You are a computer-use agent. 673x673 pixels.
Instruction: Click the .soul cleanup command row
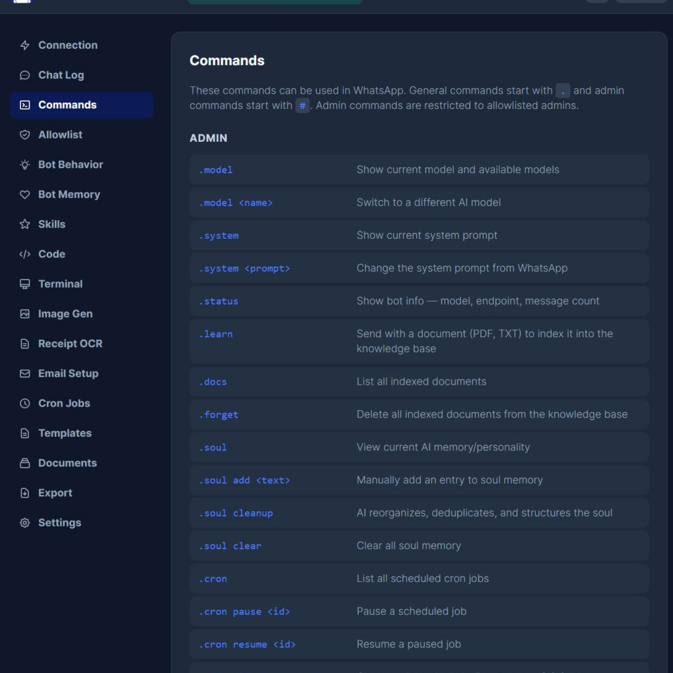pyautogui.click(x=419, y=513)
